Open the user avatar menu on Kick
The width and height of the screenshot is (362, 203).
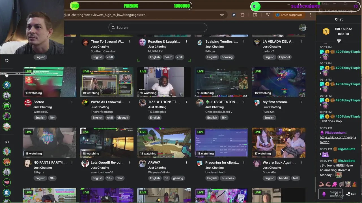coord(303,28)
